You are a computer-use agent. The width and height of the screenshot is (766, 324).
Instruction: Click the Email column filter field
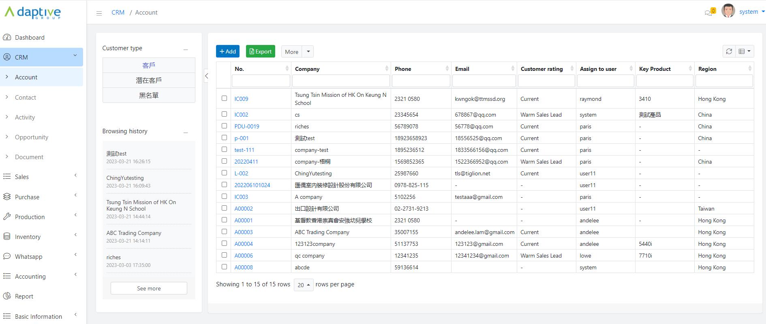tap(484, 81)
